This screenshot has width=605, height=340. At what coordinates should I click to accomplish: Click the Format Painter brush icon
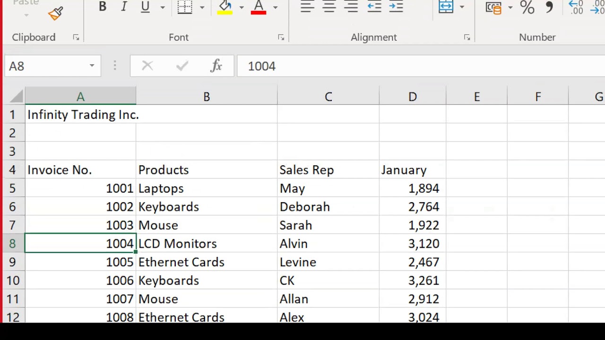tap(56, 13)
